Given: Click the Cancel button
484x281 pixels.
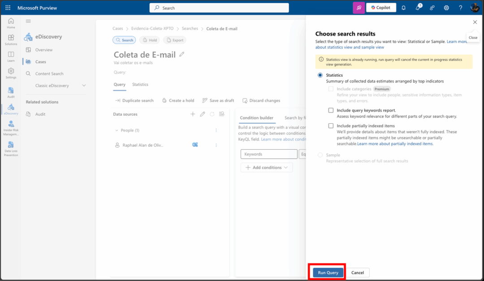Looking at the screenshot, I should pos(358,272).
